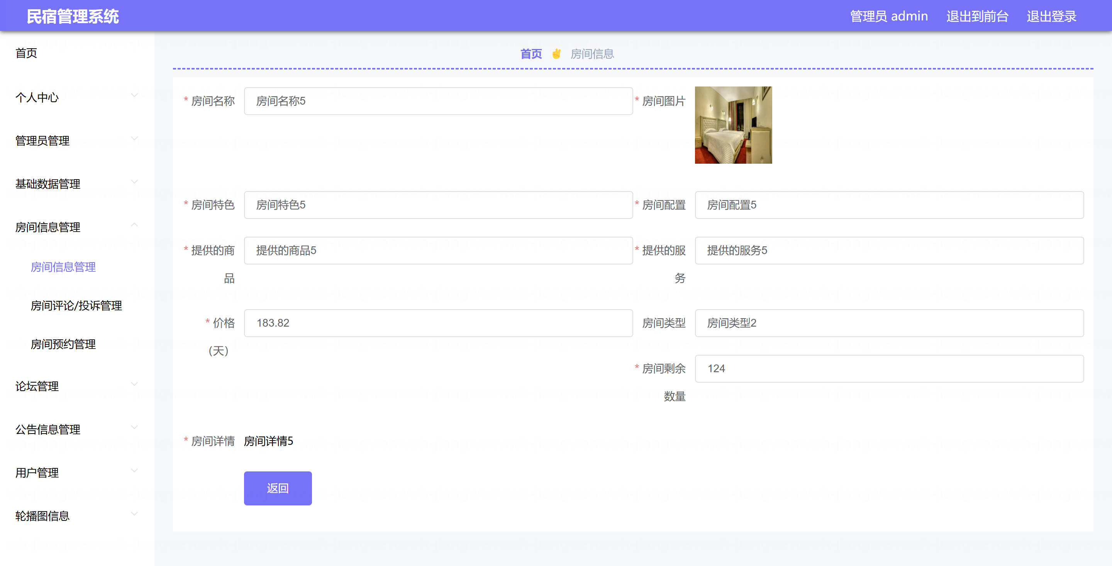The width and height of the screenshot is (1112, 566).
Task: Click the victory hand breadcrumb icon
Action: click(x=556, y=54)
